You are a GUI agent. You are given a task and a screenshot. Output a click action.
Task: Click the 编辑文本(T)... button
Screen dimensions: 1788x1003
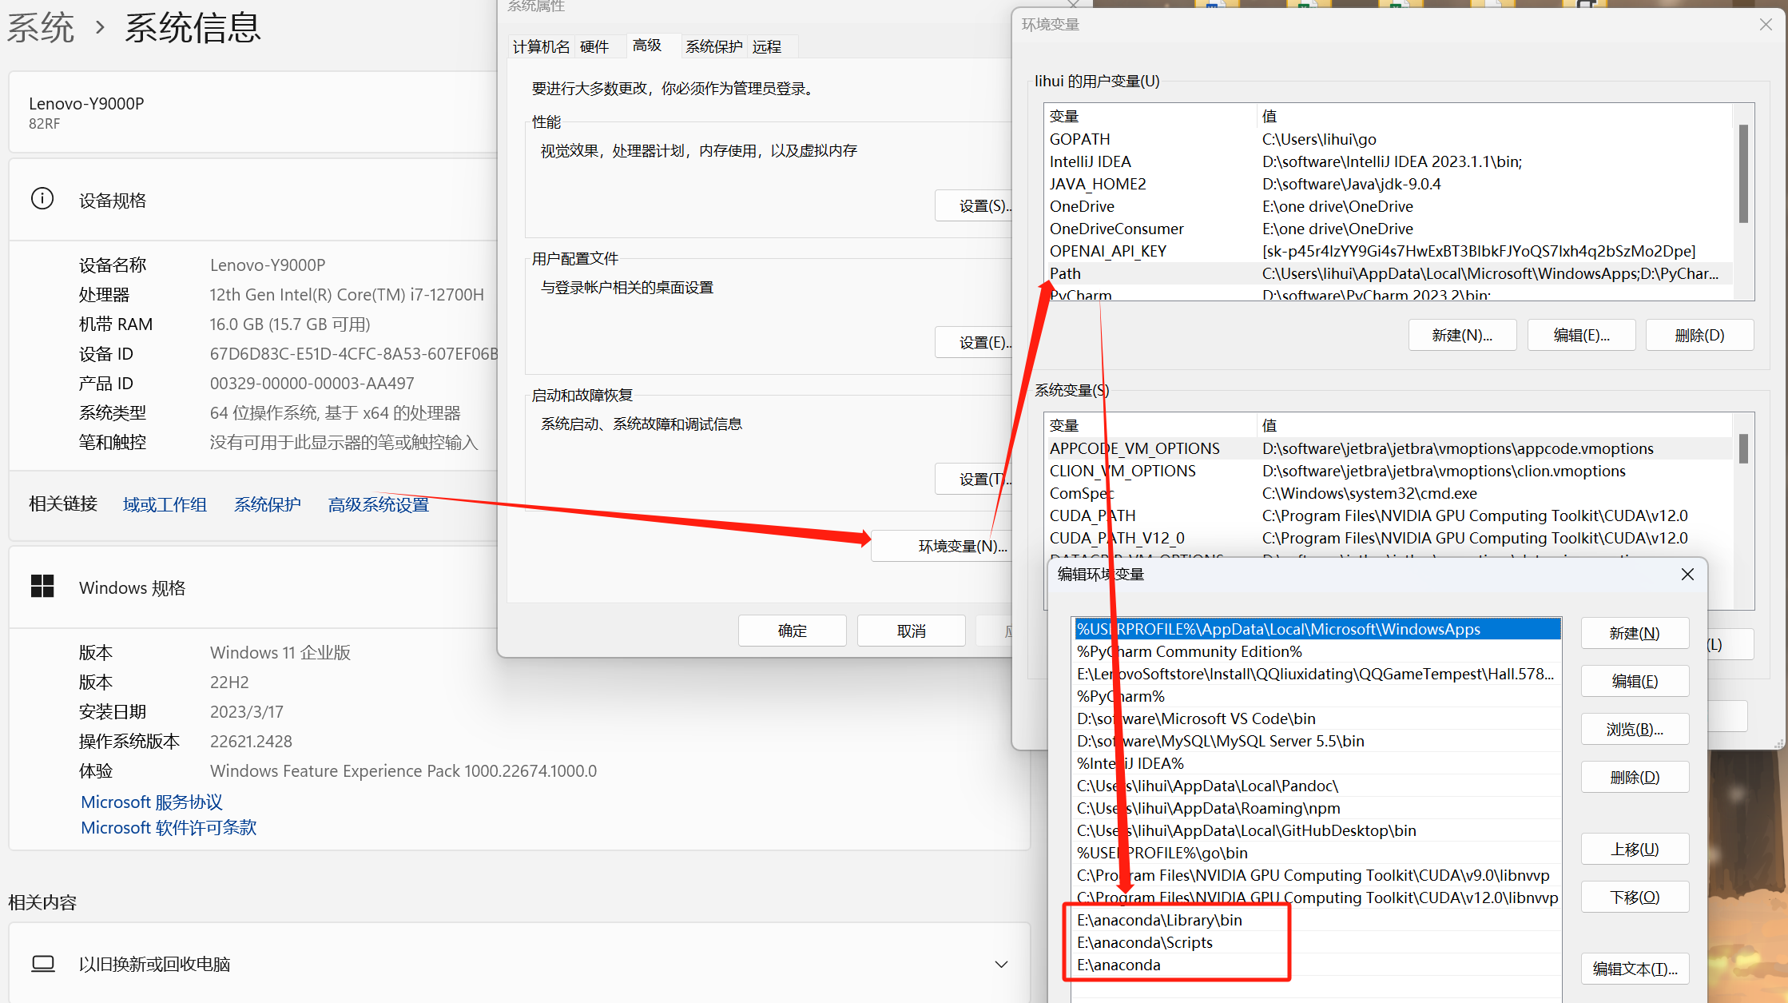coord(1634,969)
